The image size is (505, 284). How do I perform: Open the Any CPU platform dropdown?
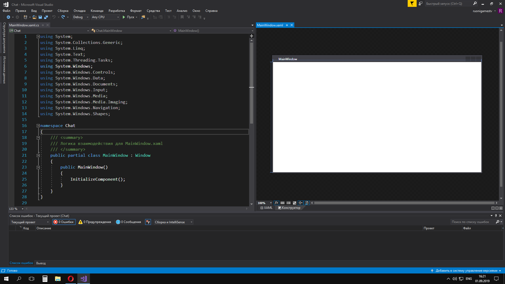coord(105,17)
